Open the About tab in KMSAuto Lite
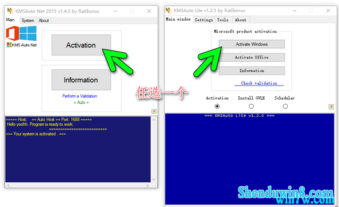The height and width of the screenshot is (207, 339). tap(240, 20)
